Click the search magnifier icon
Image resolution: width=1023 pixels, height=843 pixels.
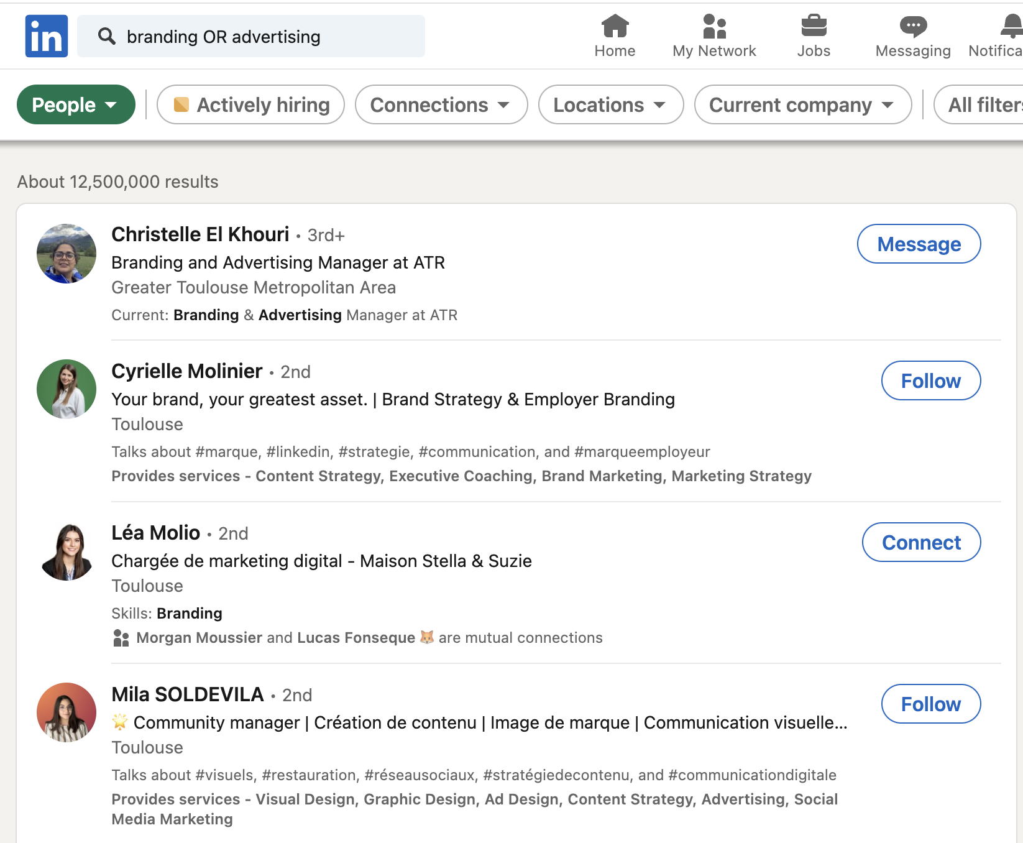coord(107,37)
